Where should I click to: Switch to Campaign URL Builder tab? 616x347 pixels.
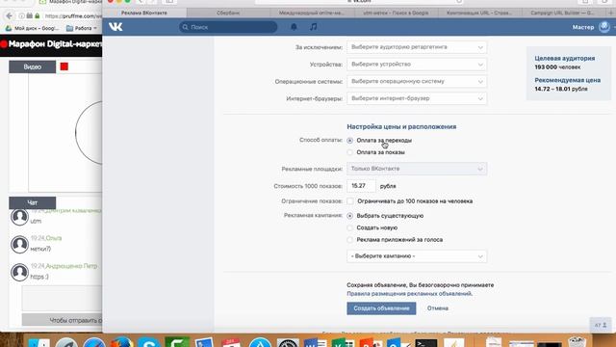point(562,13)
